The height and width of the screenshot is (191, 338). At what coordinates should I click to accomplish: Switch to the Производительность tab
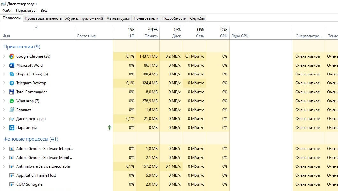tap(43, 18)
